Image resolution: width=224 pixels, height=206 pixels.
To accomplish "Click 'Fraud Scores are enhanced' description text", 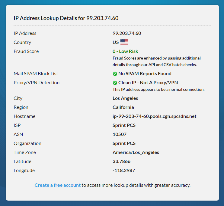I will click(157, 61).
